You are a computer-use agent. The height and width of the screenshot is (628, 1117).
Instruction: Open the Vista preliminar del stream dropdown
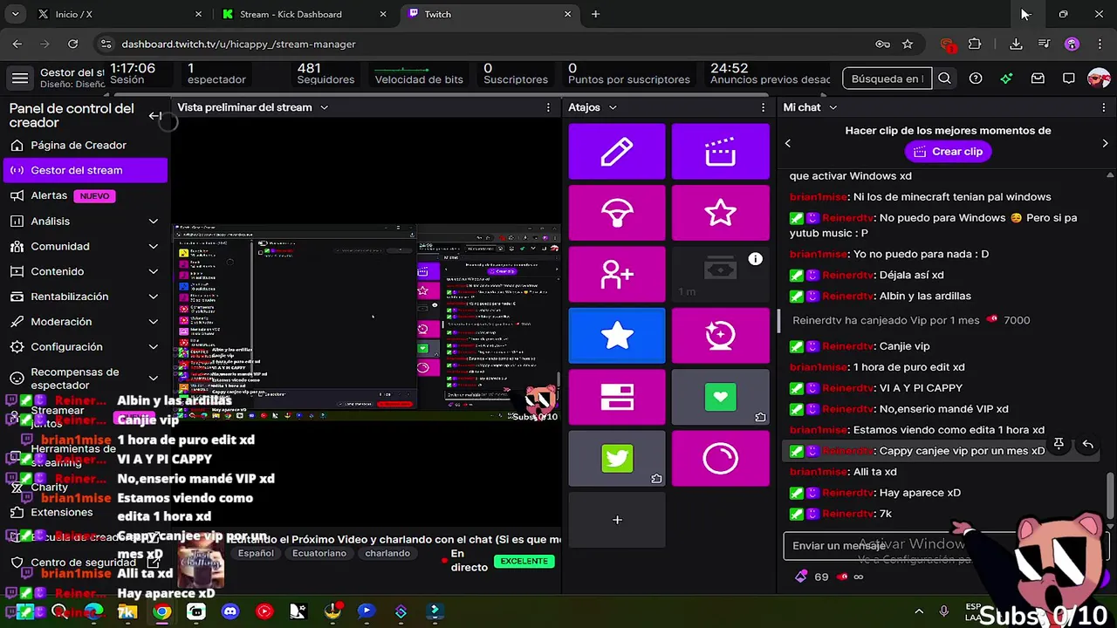(x=324, y=107)
